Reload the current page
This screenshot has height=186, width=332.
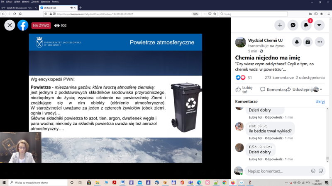pyautogui.click(x=15, y=14)
